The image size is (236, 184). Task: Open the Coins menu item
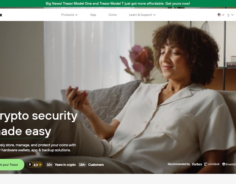pos(112,15)
